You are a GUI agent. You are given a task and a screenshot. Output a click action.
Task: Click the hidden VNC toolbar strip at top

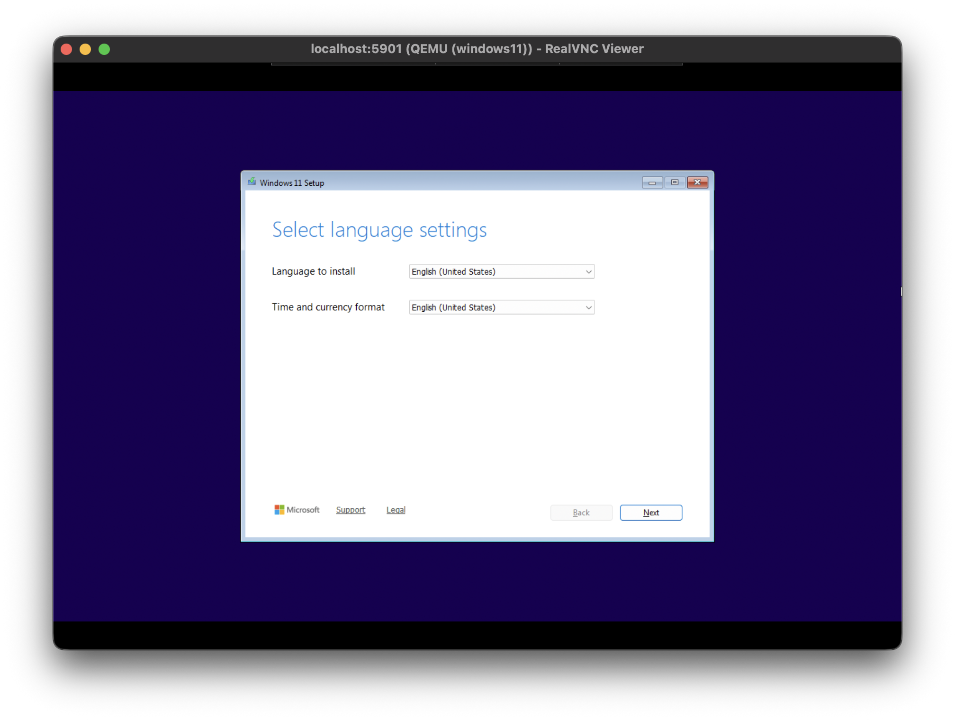(477, 64)
